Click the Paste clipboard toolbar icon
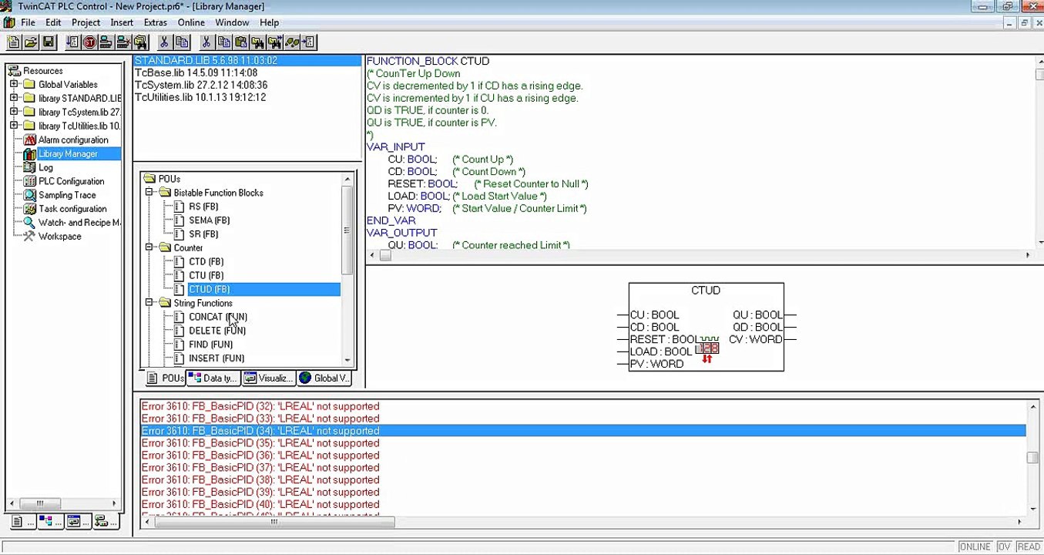The width and height of the screenshot is (1044, 555). pyautogui.click(x=241, y=42)
